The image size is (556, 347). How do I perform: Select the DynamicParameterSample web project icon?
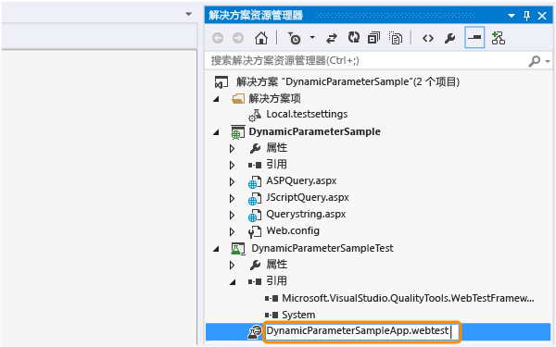(x=237, y=132)
